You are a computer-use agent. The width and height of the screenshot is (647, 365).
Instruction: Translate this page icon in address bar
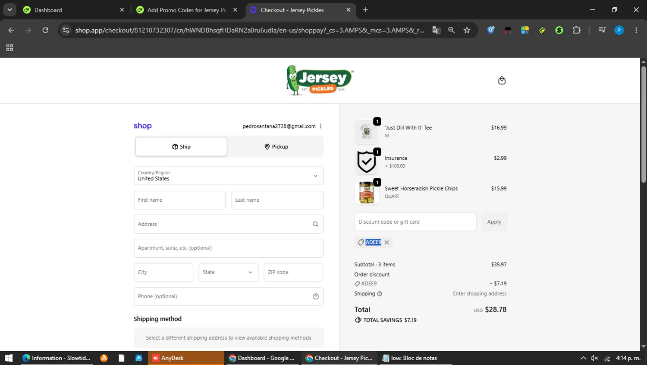[437, 30]
